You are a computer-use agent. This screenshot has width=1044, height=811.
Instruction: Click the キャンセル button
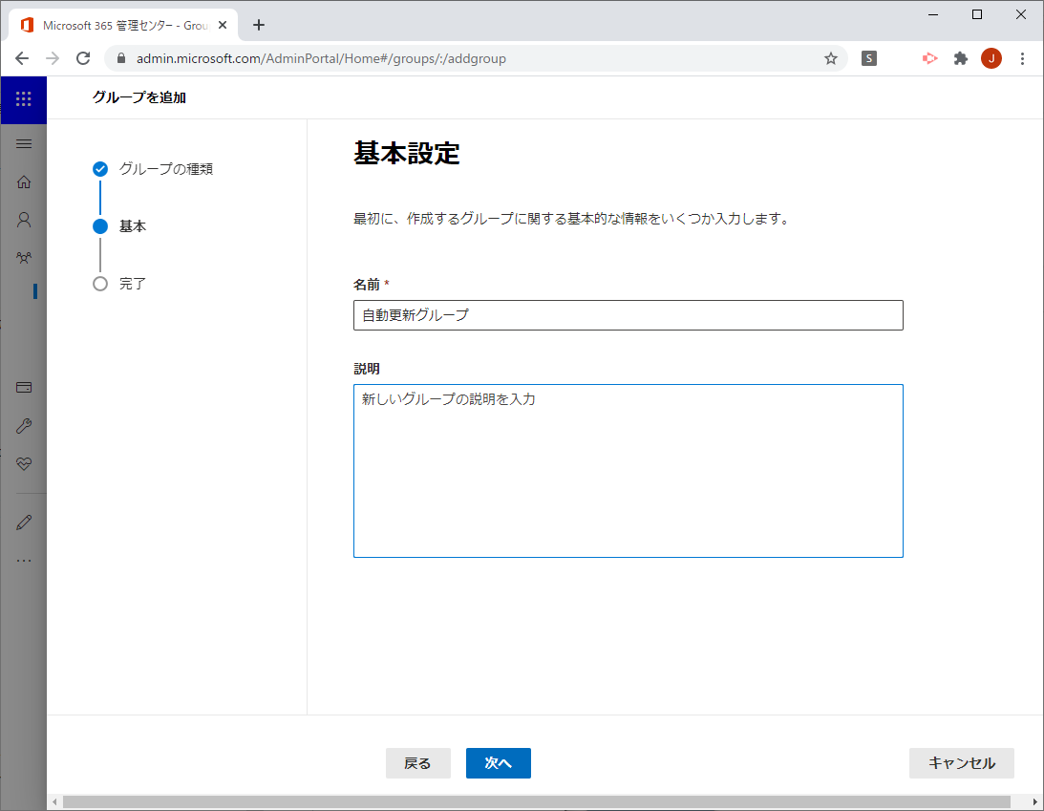962,763
